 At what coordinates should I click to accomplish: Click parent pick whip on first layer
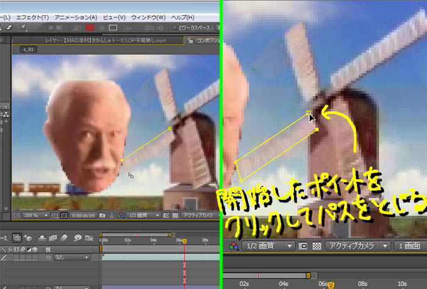click(x=48, y=257)
